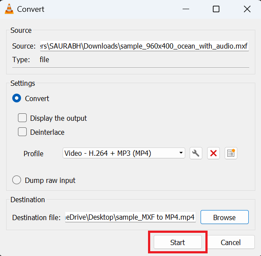The image size is (261, 256).
Task: Select Dump raw input option
Action: 17,180
